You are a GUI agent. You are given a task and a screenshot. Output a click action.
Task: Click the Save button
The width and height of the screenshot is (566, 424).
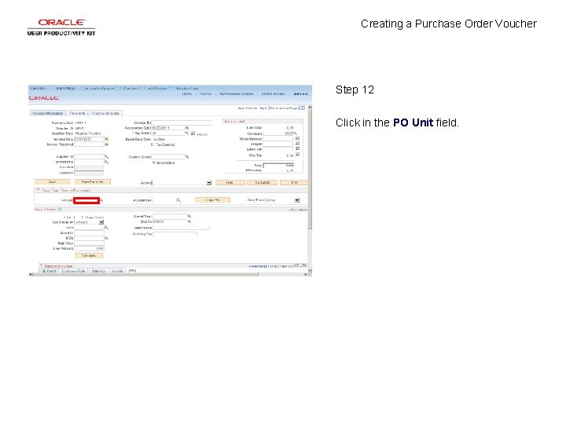coord(53,182)
